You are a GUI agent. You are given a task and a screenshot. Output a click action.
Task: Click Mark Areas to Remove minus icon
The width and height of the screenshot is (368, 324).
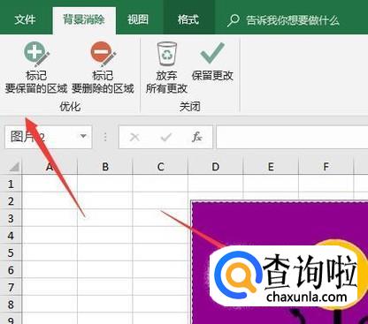[x=103, y=54]
